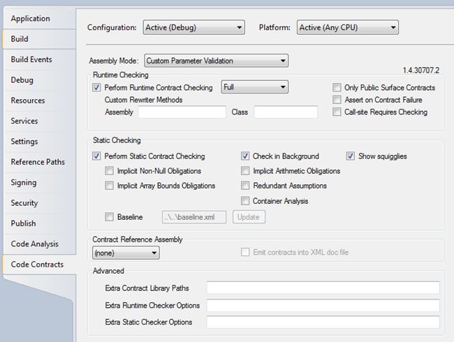The image size is (454, 342).
Task: Open the Platform dropdown
Action: pyautogui.click(x=347, y=27)
